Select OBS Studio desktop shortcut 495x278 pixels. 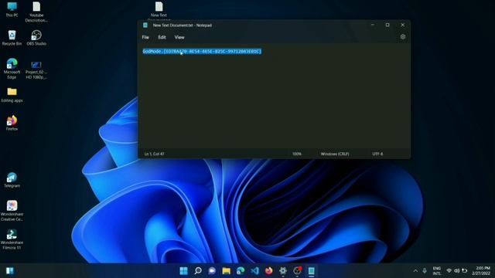[36, 38]
